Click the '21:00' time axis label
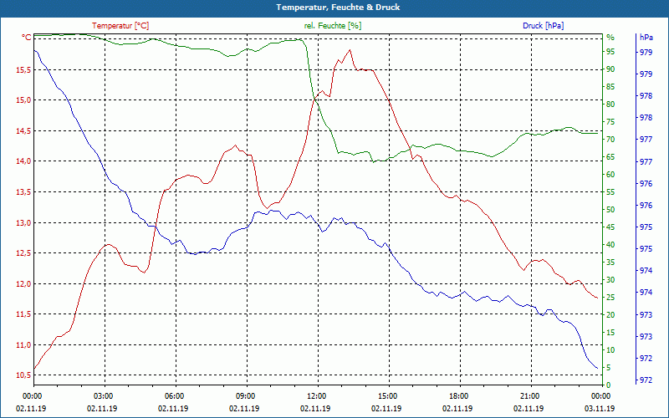This screenshot has width=669, height=418. tap(529, 395)
